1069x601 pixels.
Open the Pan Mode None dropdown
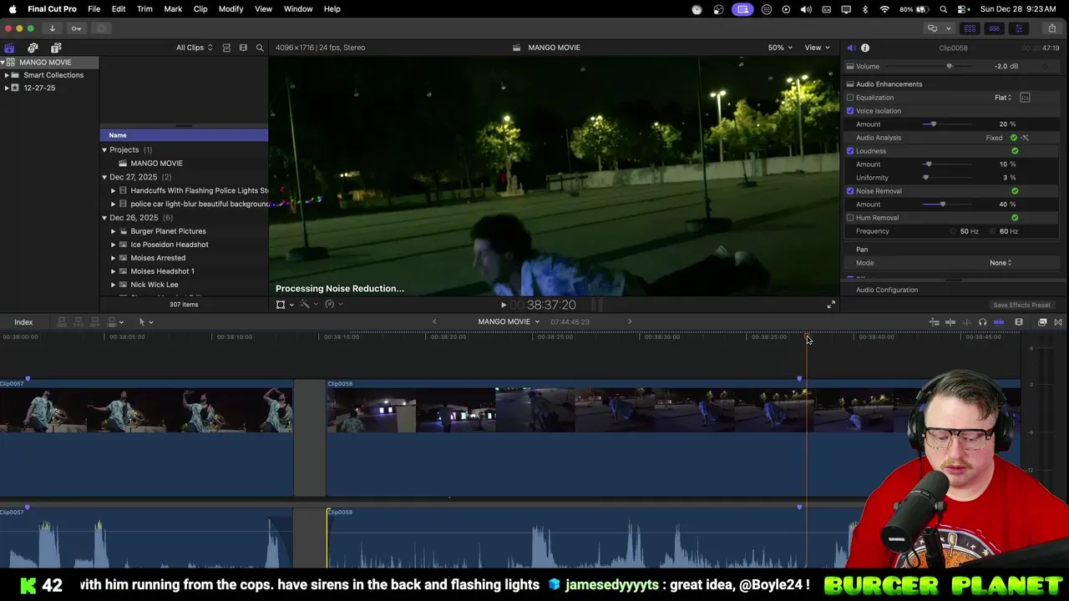tap(1001, 263)
